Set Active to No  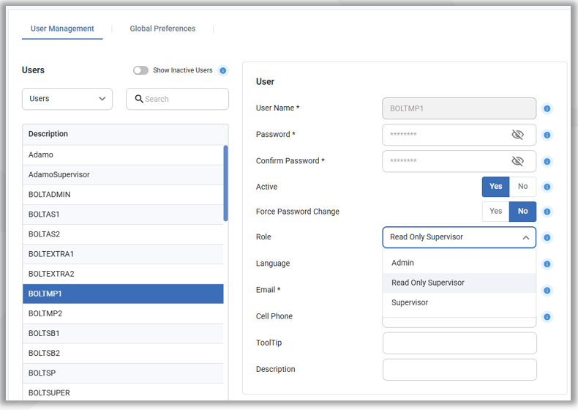[x=522, y=187]
